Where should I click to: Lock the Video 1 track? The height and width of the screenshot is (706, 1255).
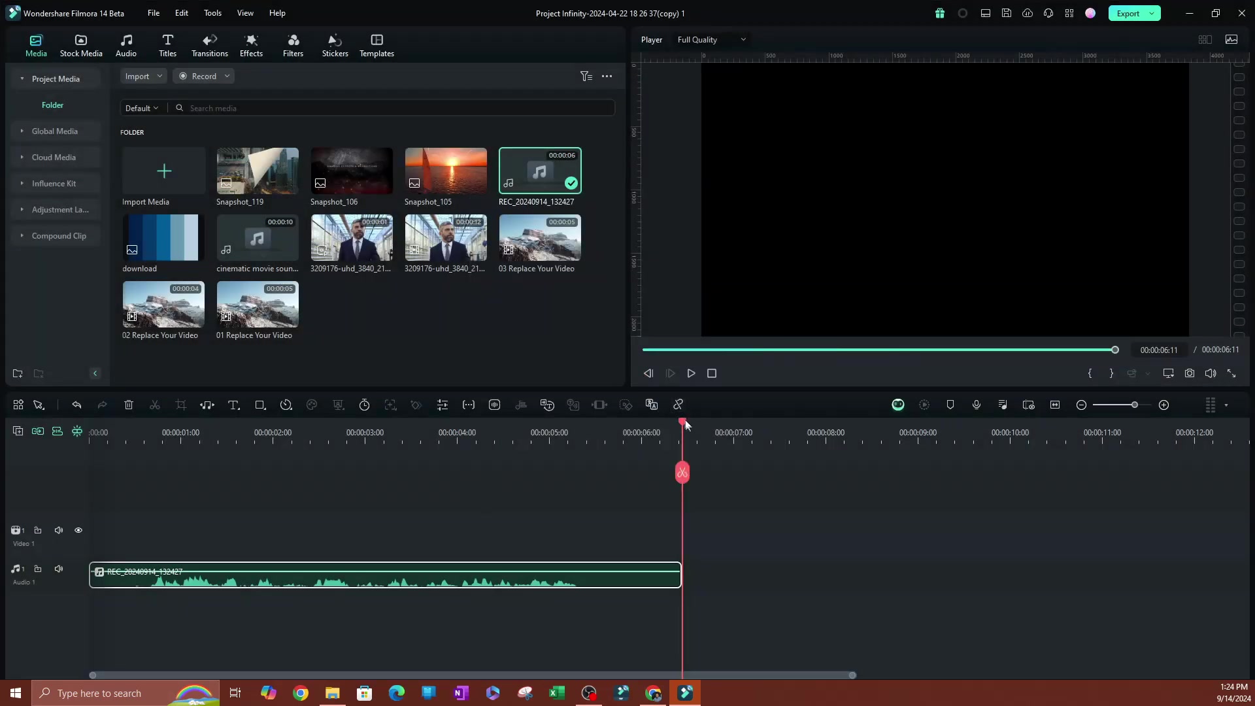point(38,530)
